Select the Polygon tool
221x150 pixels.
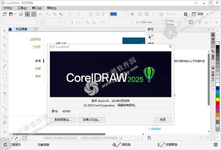click(x=4, y=86)
